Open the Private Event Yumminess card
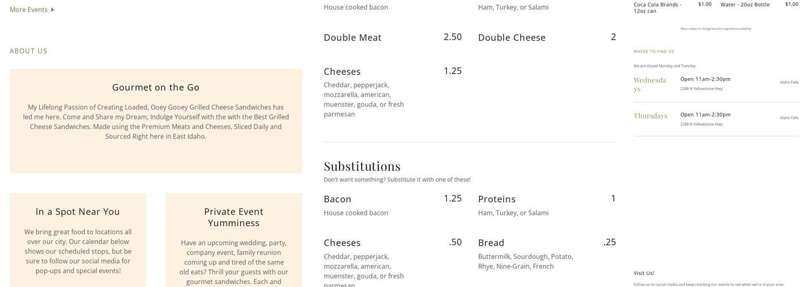The image size is (804, 287). pyautogui.click(x=234, y=217)
